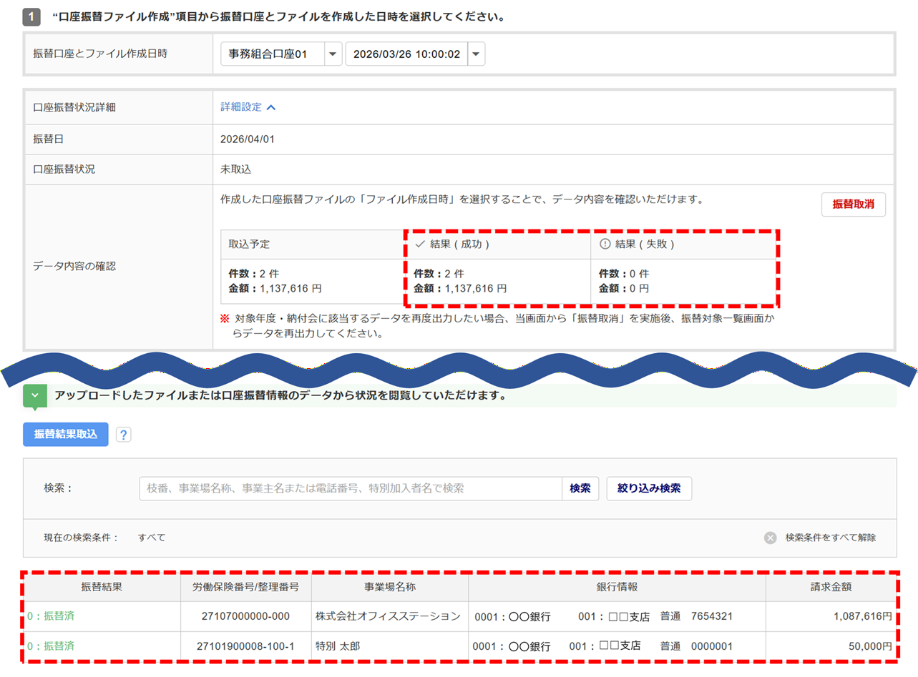The height and width of the screenshot is (677, 918).
Task: Click the clear search conditions X icon
Action: click(770, 538)
